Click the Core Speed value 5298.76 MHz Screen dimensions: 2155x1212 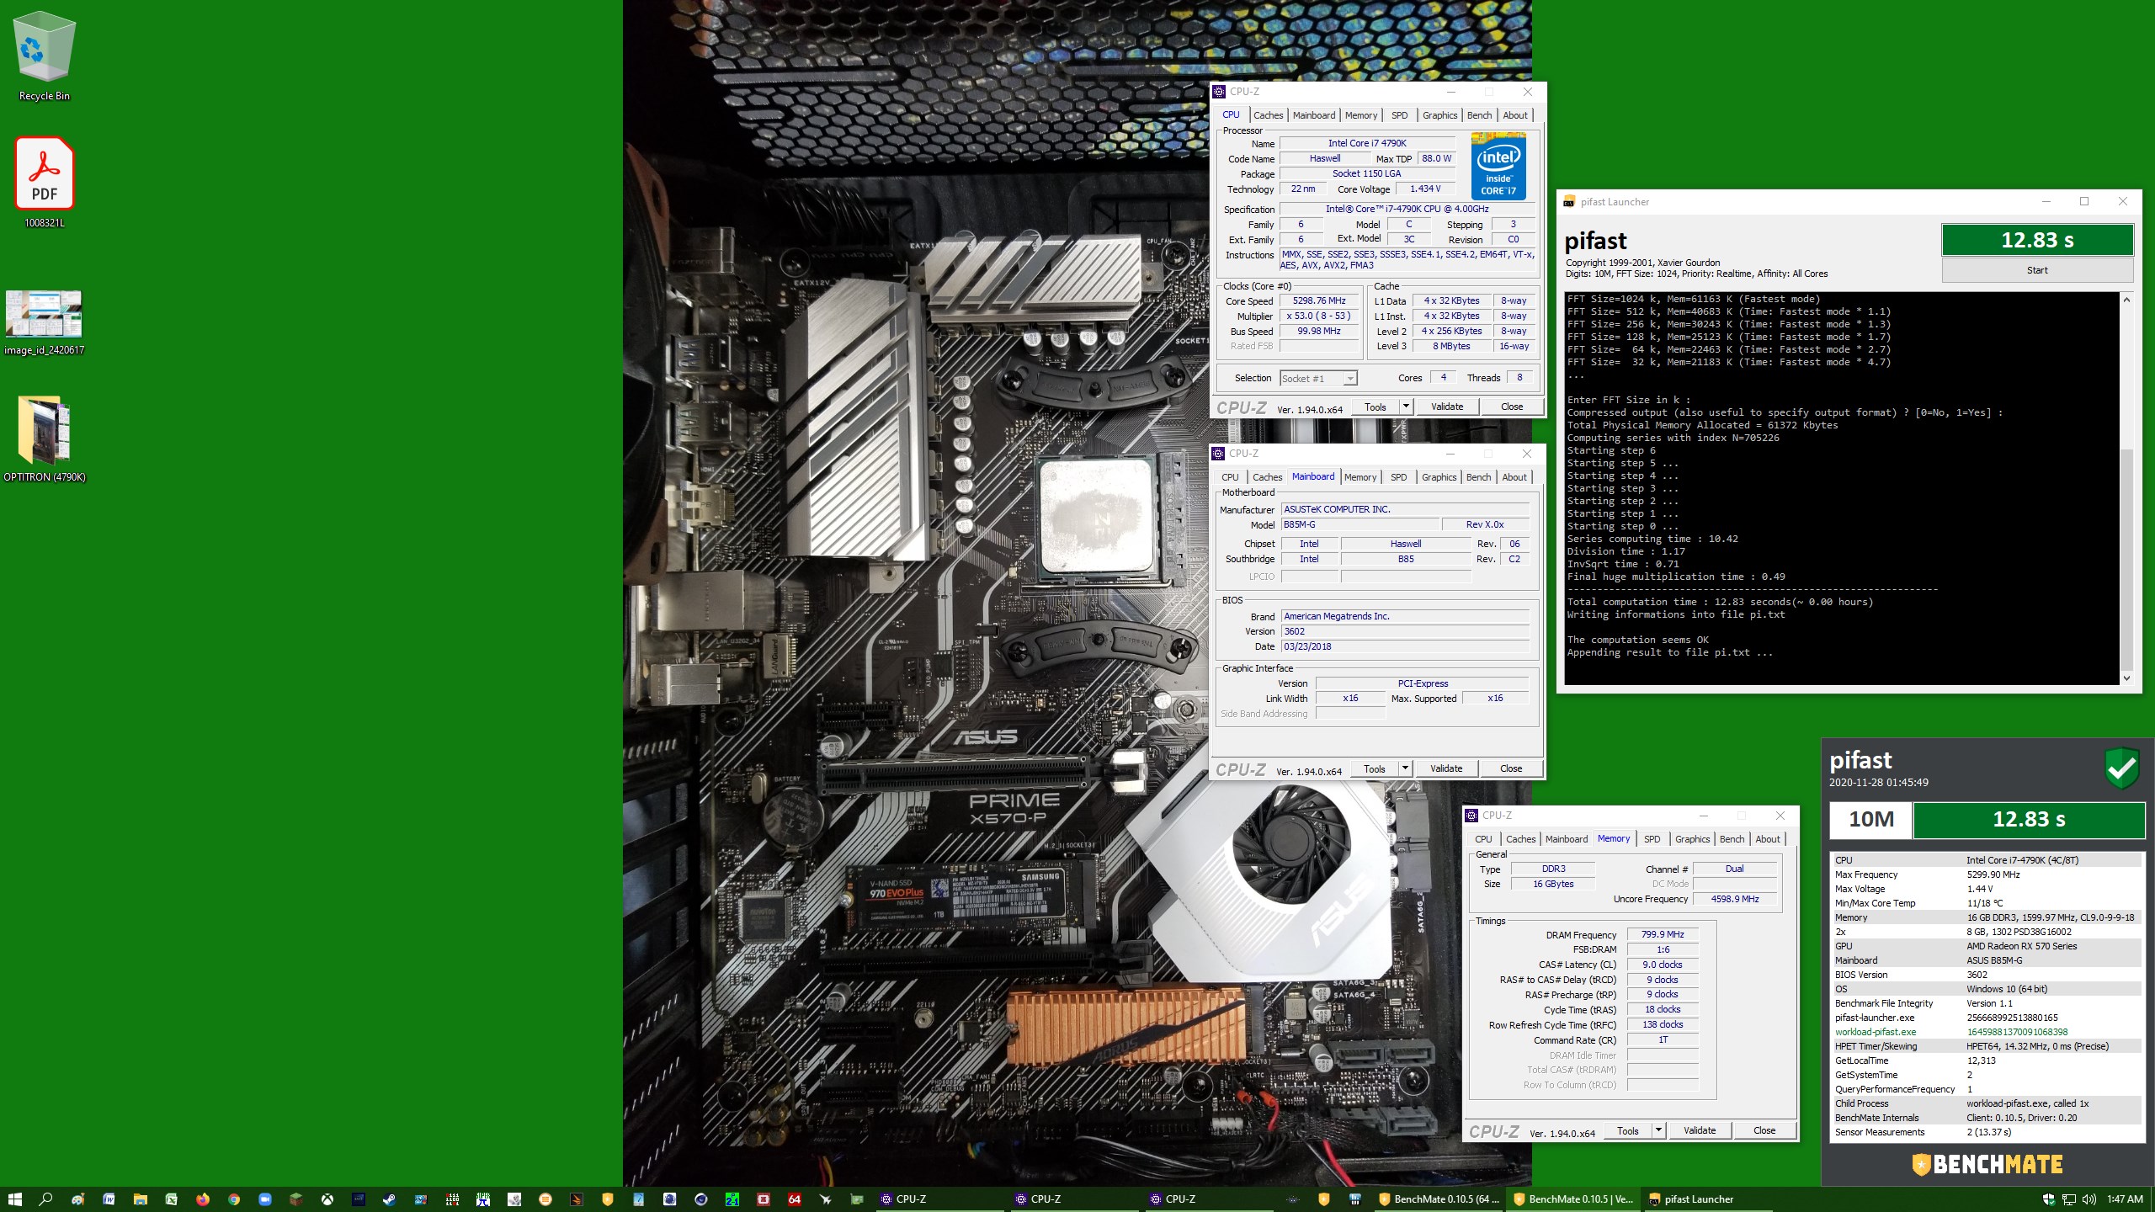1319,300
